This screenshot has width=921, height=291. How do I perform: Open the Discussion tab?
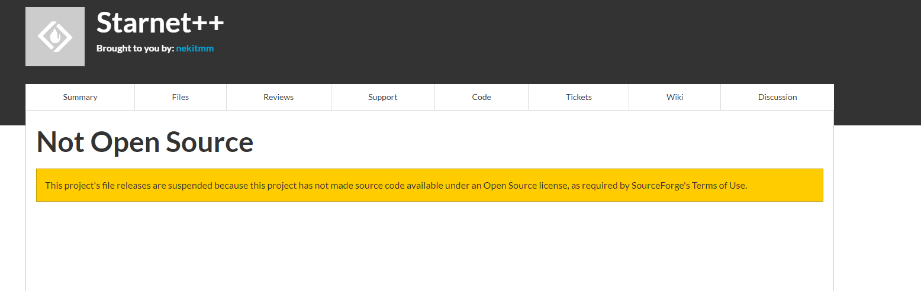point(777,97)
